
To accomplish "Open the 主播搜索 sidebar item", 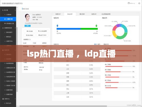I will (x=9, y=15).
